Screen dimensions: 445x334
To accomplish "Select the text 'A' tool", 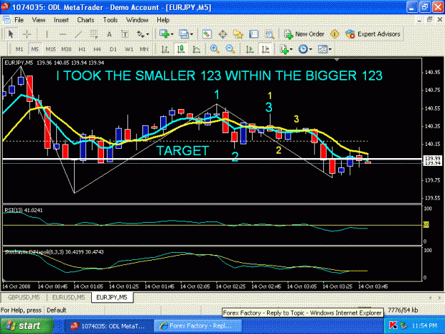I will click(x=109, y=34).
